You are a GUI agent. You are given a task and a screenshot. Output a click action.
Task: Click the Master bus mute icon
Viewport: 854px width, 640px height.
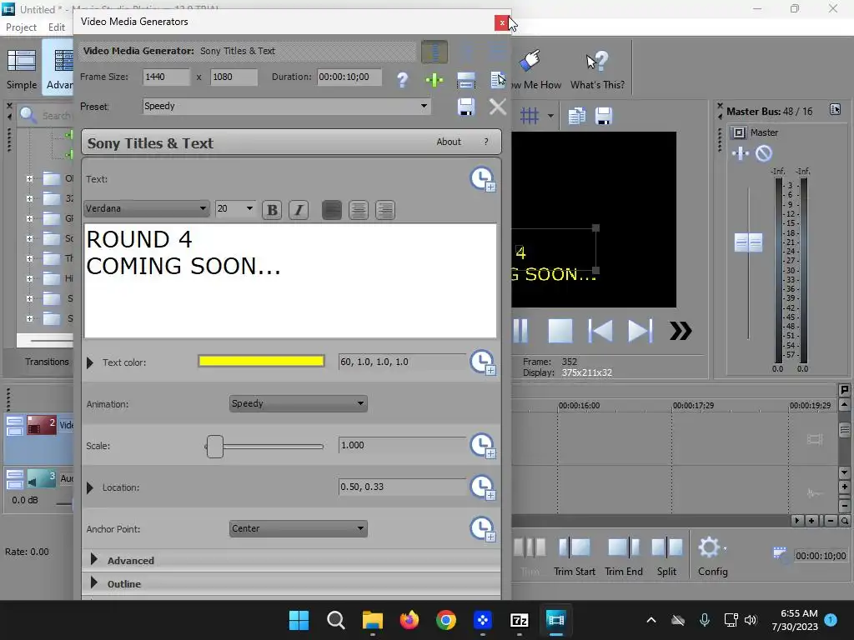tap(764, 153)
